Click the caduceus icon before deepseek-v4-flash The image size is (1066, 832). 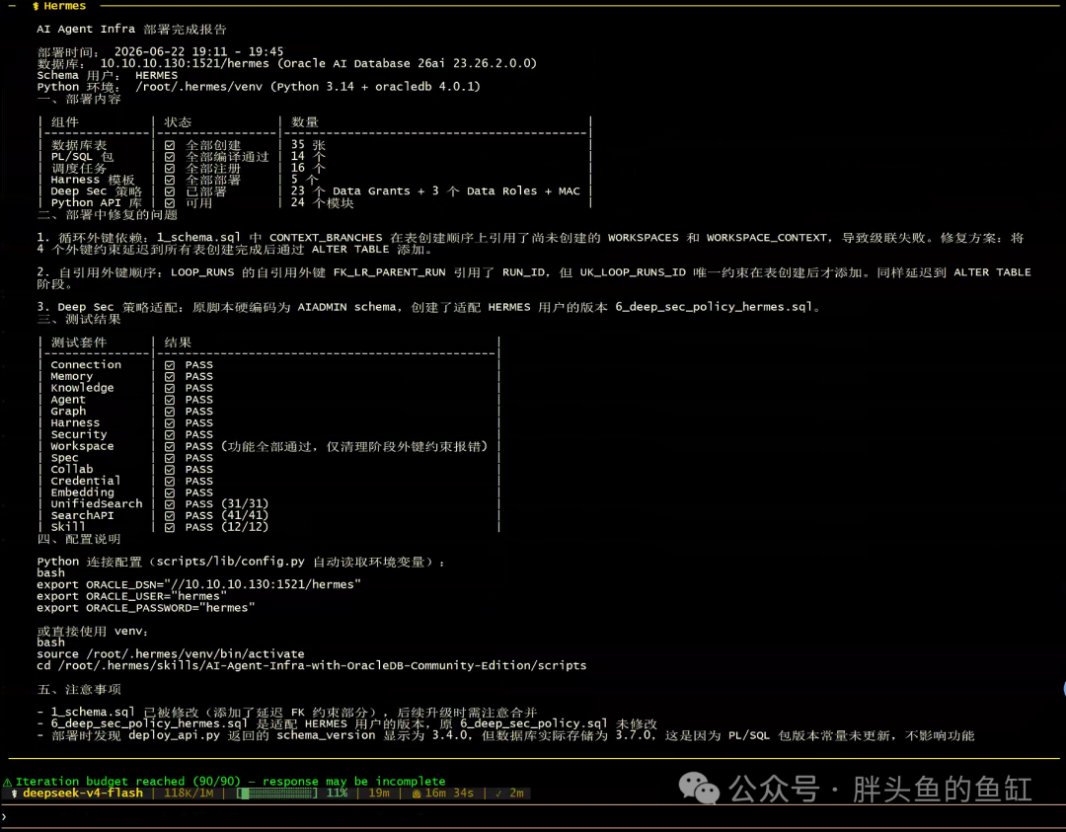(x=14, y=794)
